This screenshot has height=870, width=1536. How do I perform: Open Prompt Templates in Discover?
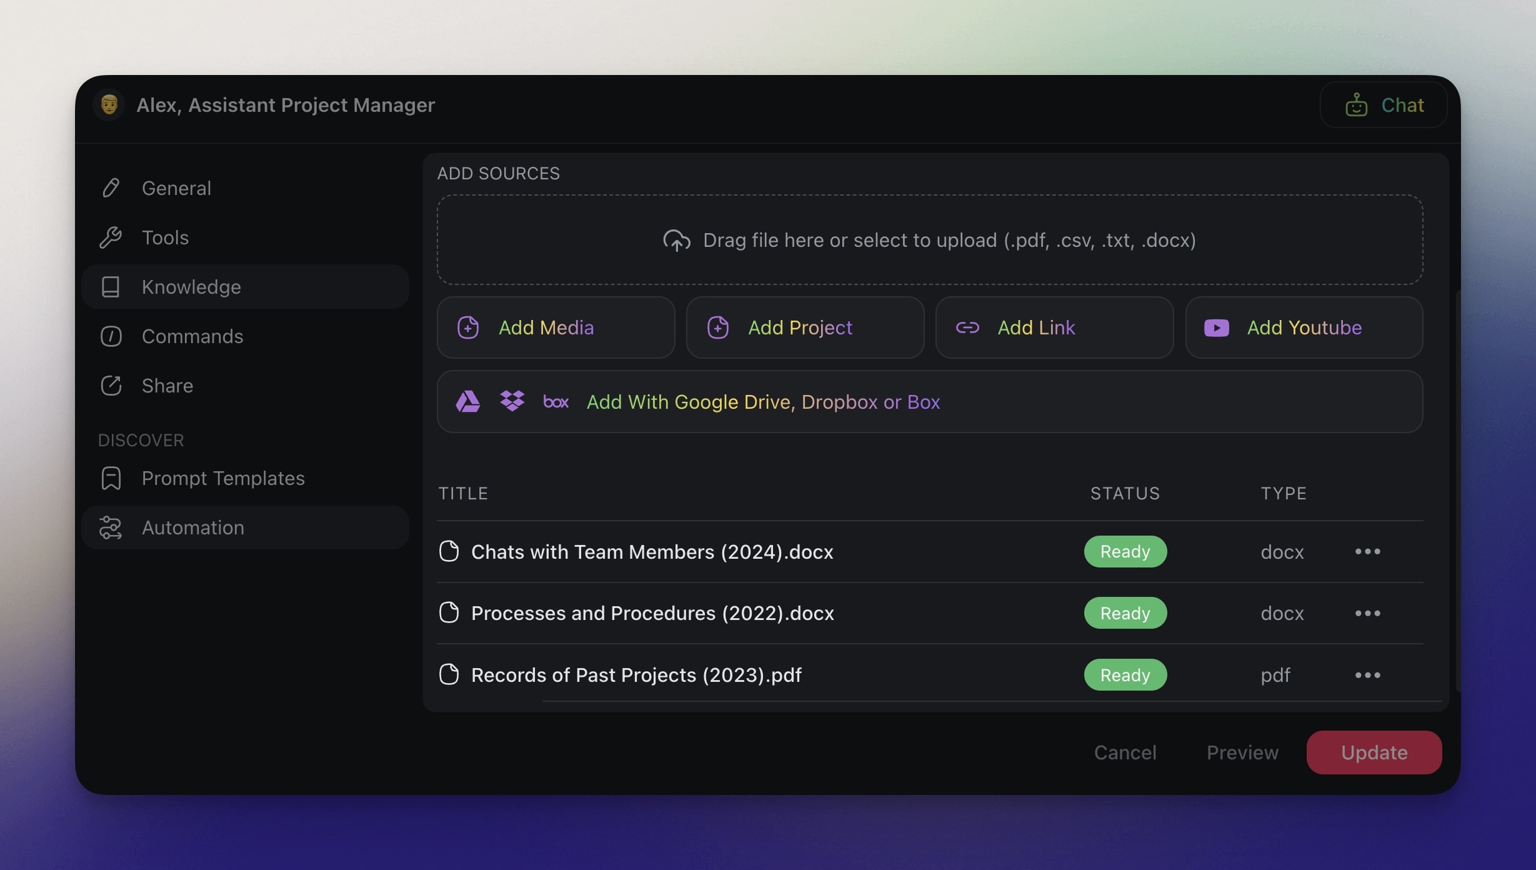click(x=222, y=478)
